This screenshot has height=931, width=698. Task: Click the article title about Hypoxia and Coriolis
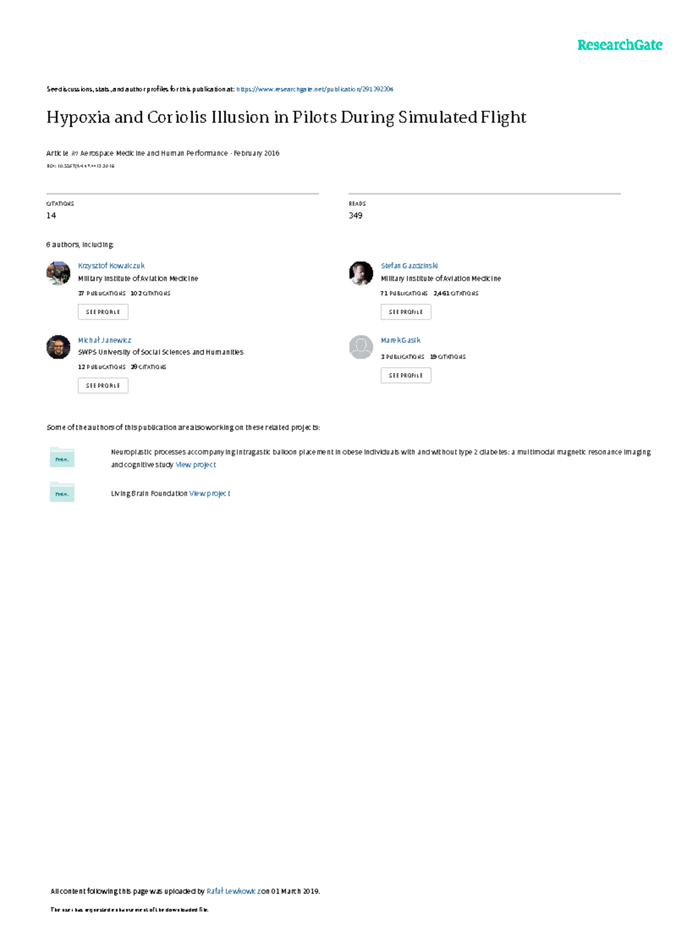tap(286, 118)
